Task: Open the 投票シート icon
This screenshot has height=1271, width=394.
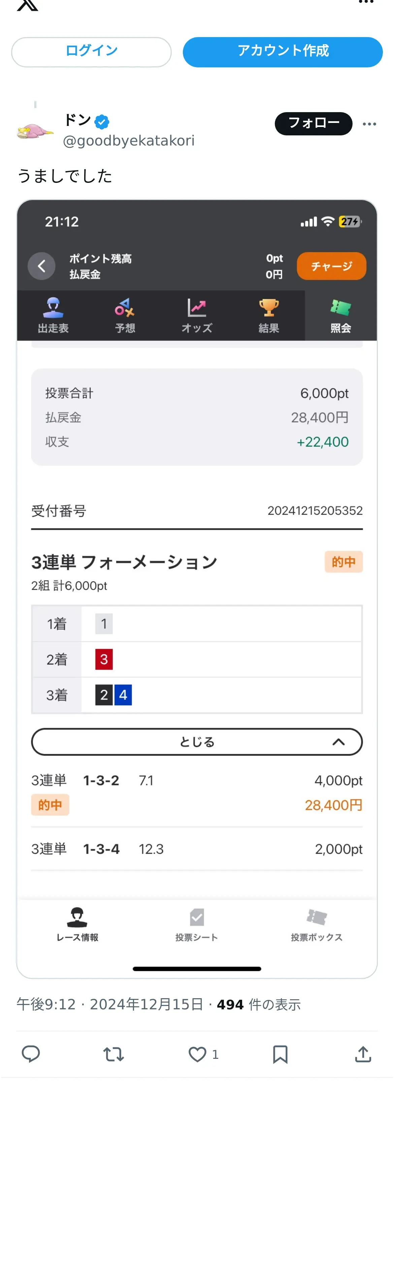Action: pos(197,918)
